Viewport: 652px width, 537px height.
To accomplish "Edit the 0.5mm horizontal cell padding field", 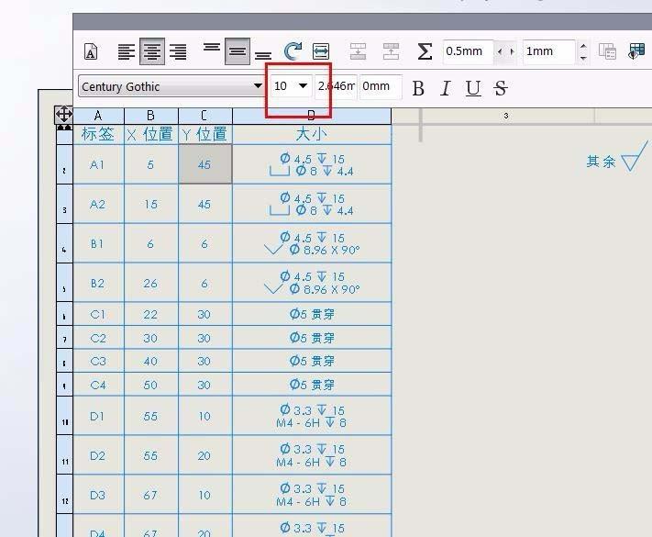I will (469, 51).
